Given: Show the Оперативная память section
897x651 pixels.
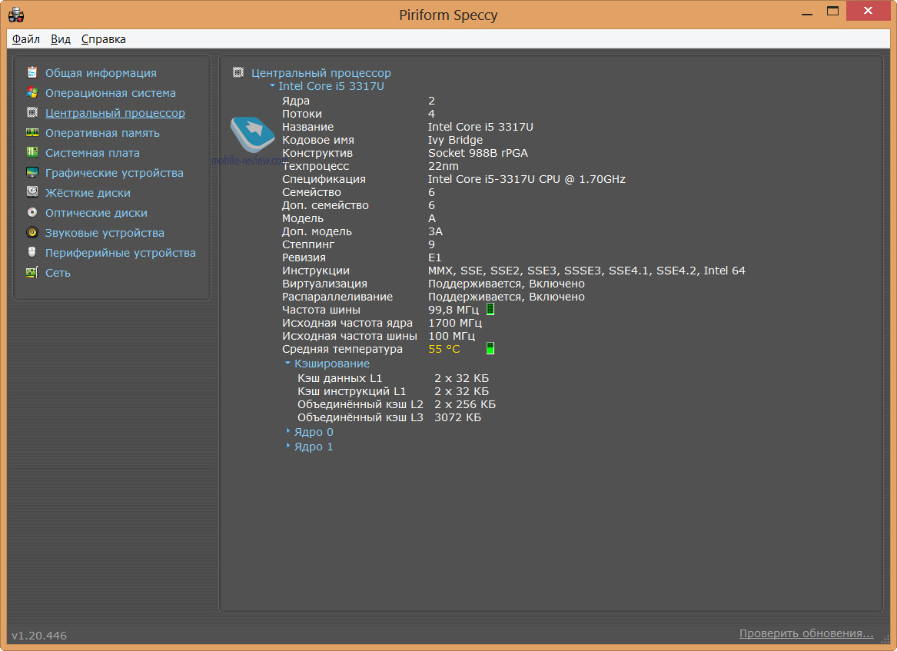Looking at the screenshot, I should pyautogui.click(x=102, y=133).
